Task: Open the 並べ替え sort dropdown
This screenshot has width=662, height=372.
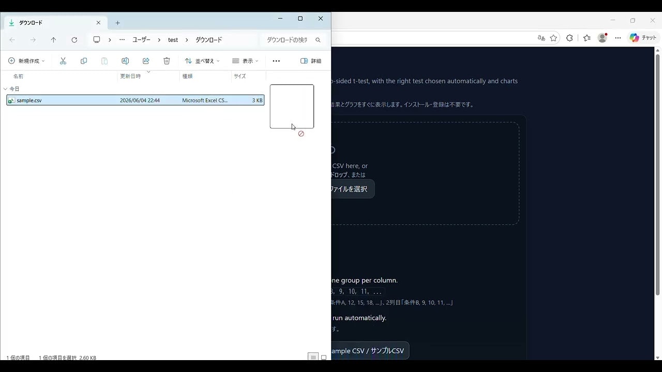Action: [x=202, y=61]
